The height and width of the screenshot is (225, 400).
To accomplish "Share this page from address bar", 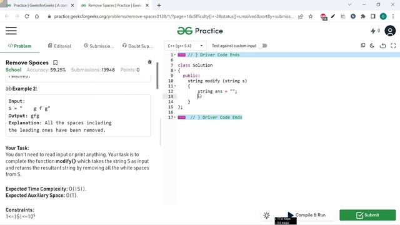I will pos(301,16).
